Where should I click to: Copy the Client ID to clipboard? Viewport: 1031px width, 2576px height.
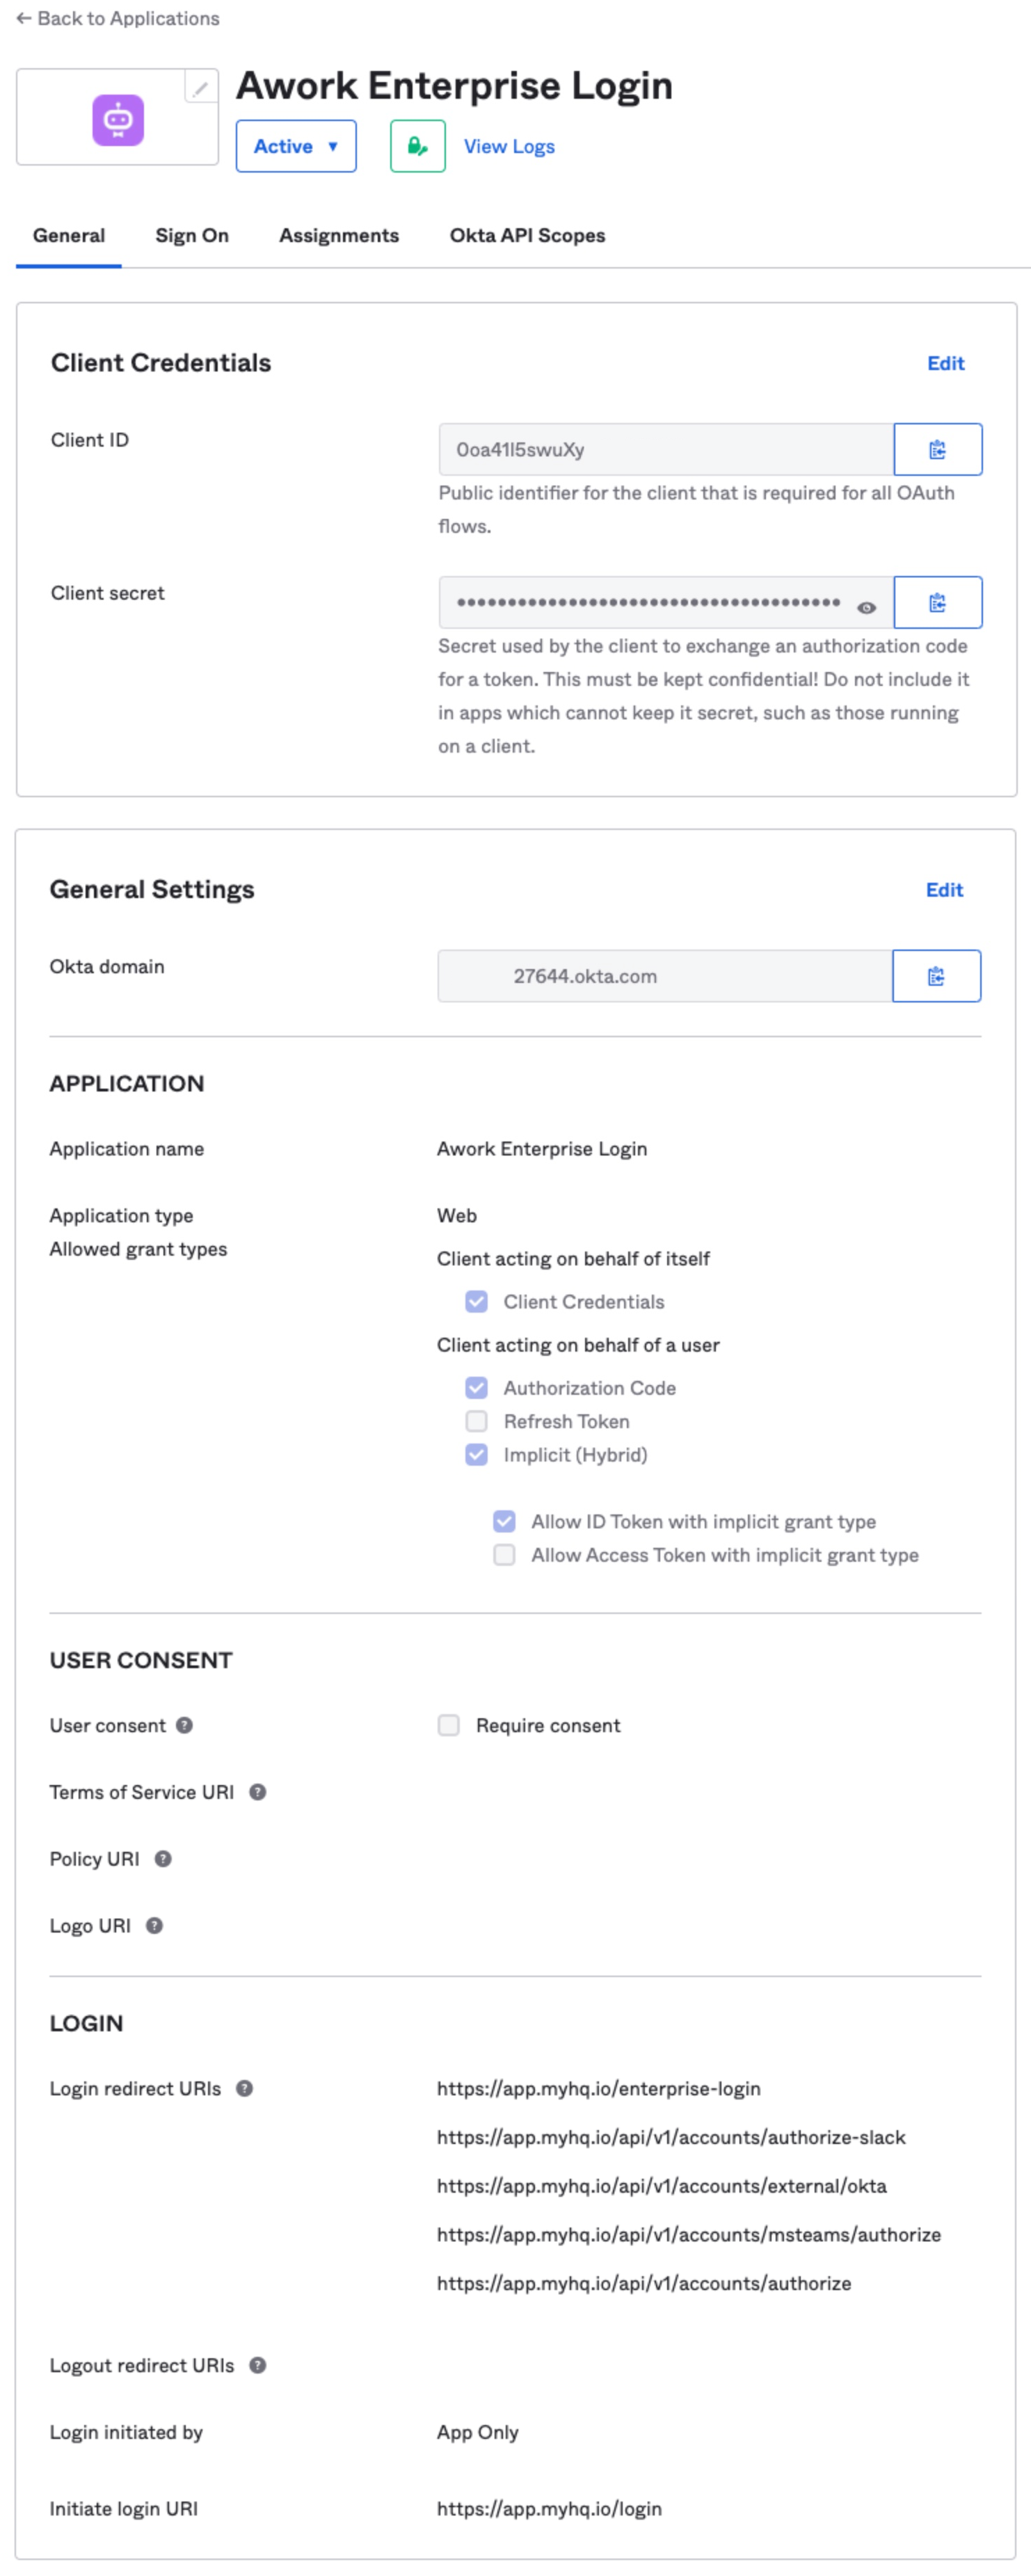[x=937, y=449]
